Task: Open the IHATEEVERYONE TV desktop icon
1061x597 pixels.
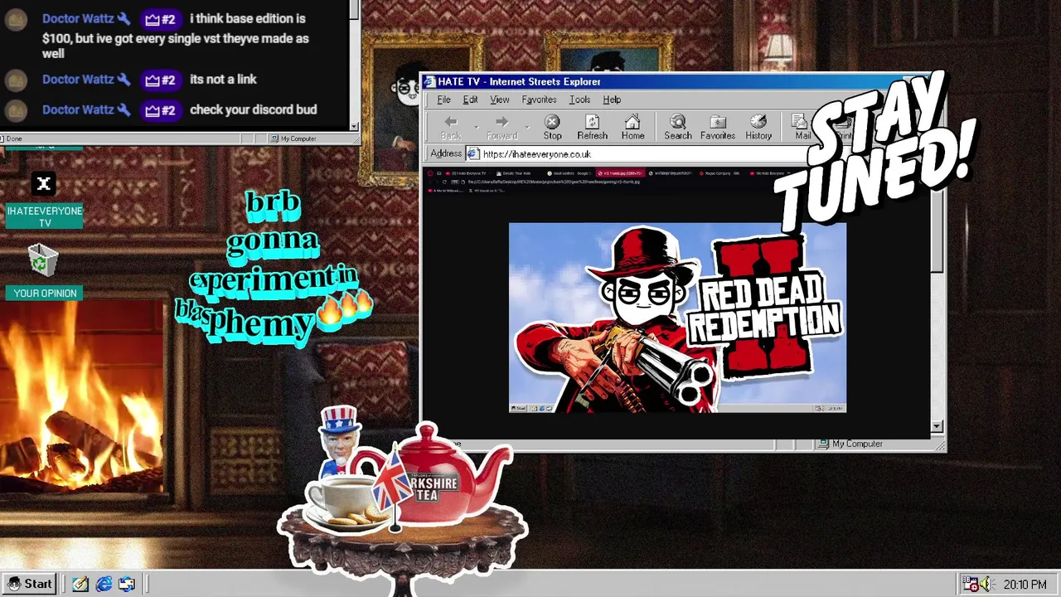Action: tap(44, 199)
